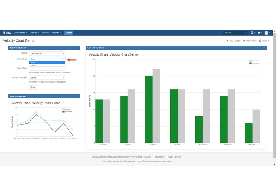Open the administration gear menu
The height and width of the screenshot is (196, 276).
(260, 33)
